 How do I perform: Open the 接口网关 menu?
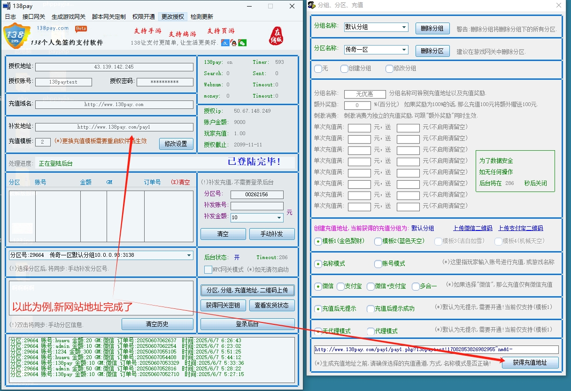coord(34,16)
